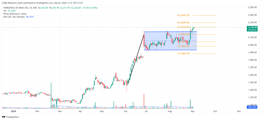Click the Mar label on the time axis
Image resolution: width=261 pixels, height=120 pixels.
point(60,111)
